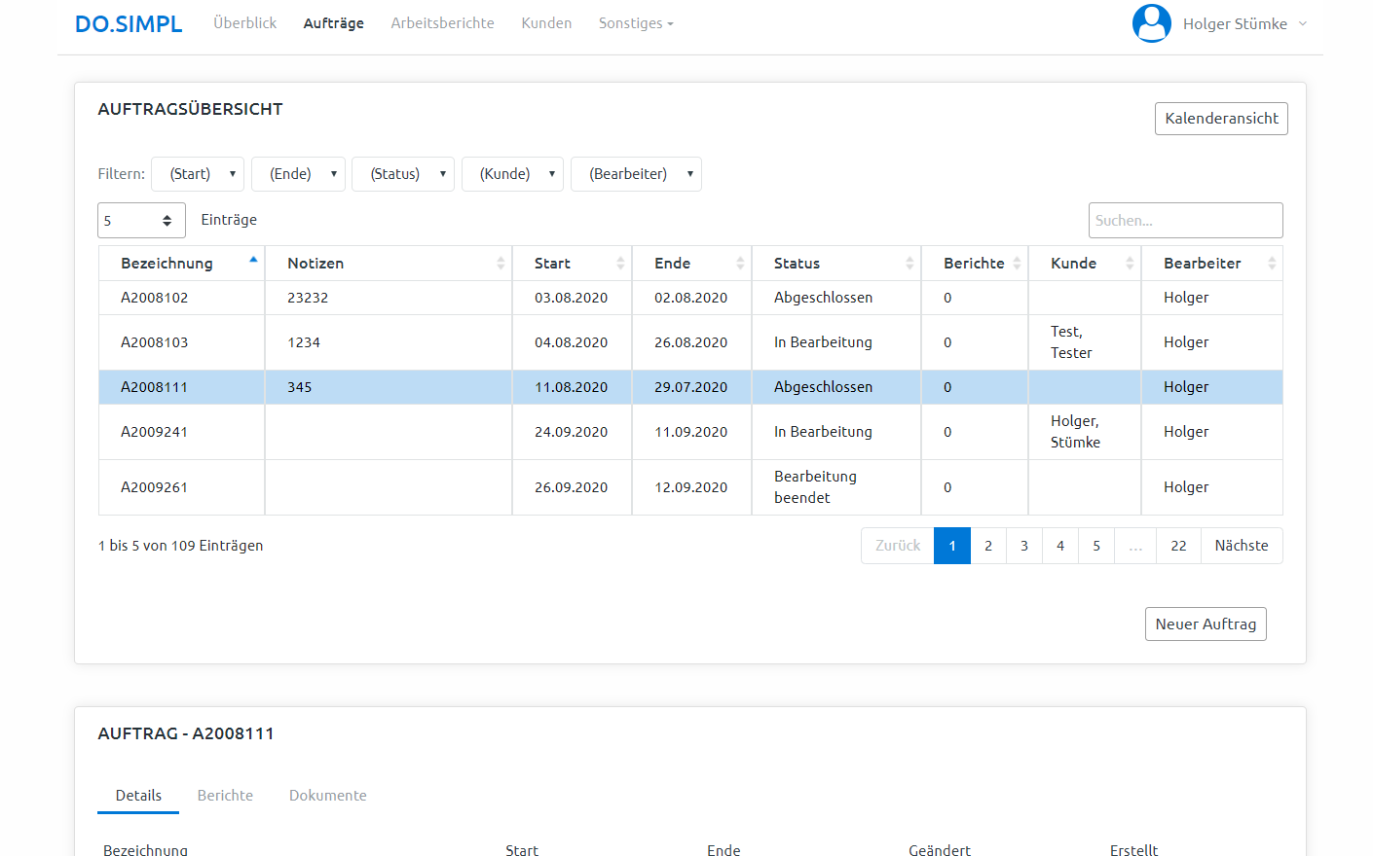Go to page 22 of results

1178,546
